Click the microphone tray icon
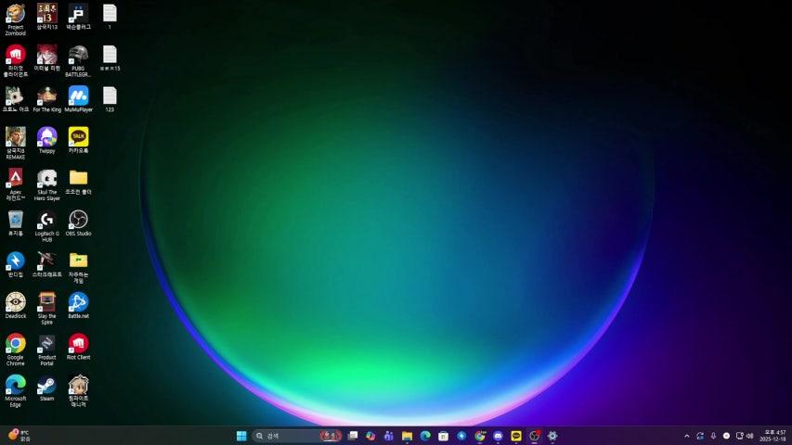This screenshot has width=792, height=445. 713,436
